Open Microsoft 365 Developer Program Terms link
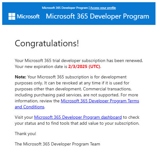The height and width of the screenshot is (148, 158). coord(100,101)
